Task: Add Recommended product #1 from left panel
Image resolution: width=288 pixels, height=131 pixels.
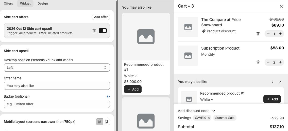Action: tap(133, 89)
